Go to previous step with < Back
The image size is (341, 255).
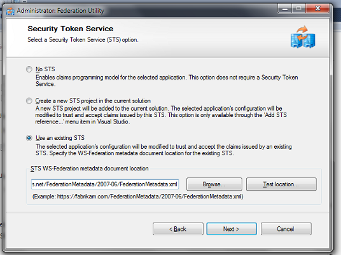[178, 229]
